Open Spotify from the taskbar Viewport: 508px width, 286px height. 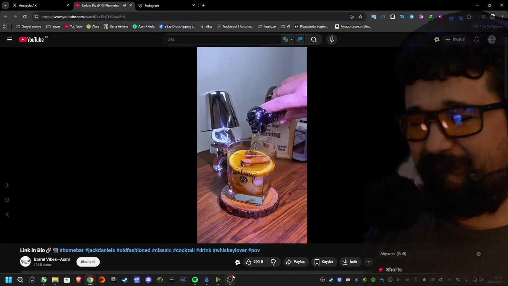click(x=195, y=280)
